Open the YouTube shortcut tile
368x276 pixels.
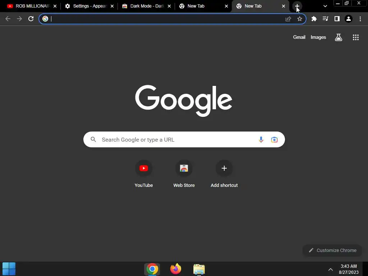144,174
